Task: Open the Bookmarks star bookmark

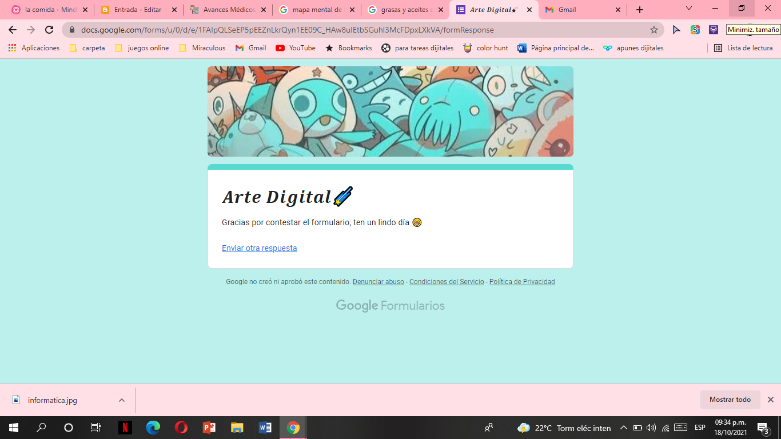Action: coord(348,48)
